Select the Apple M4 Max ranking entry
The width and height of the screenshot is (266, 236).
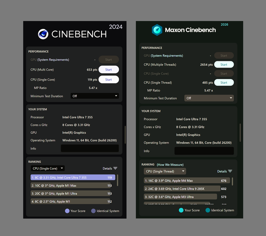tap(187, 180)
